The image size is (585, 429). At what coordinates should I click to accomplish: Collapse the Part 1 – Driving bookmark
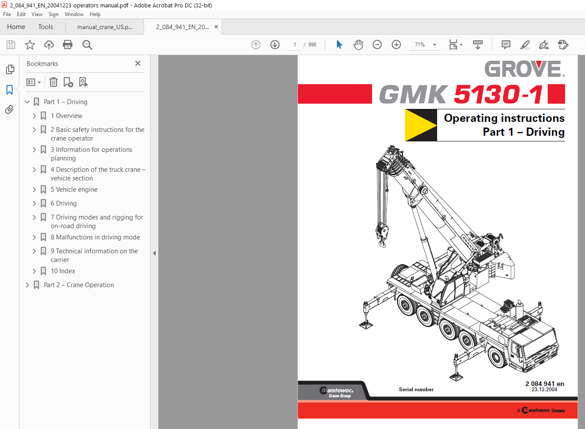pos(27,102)
